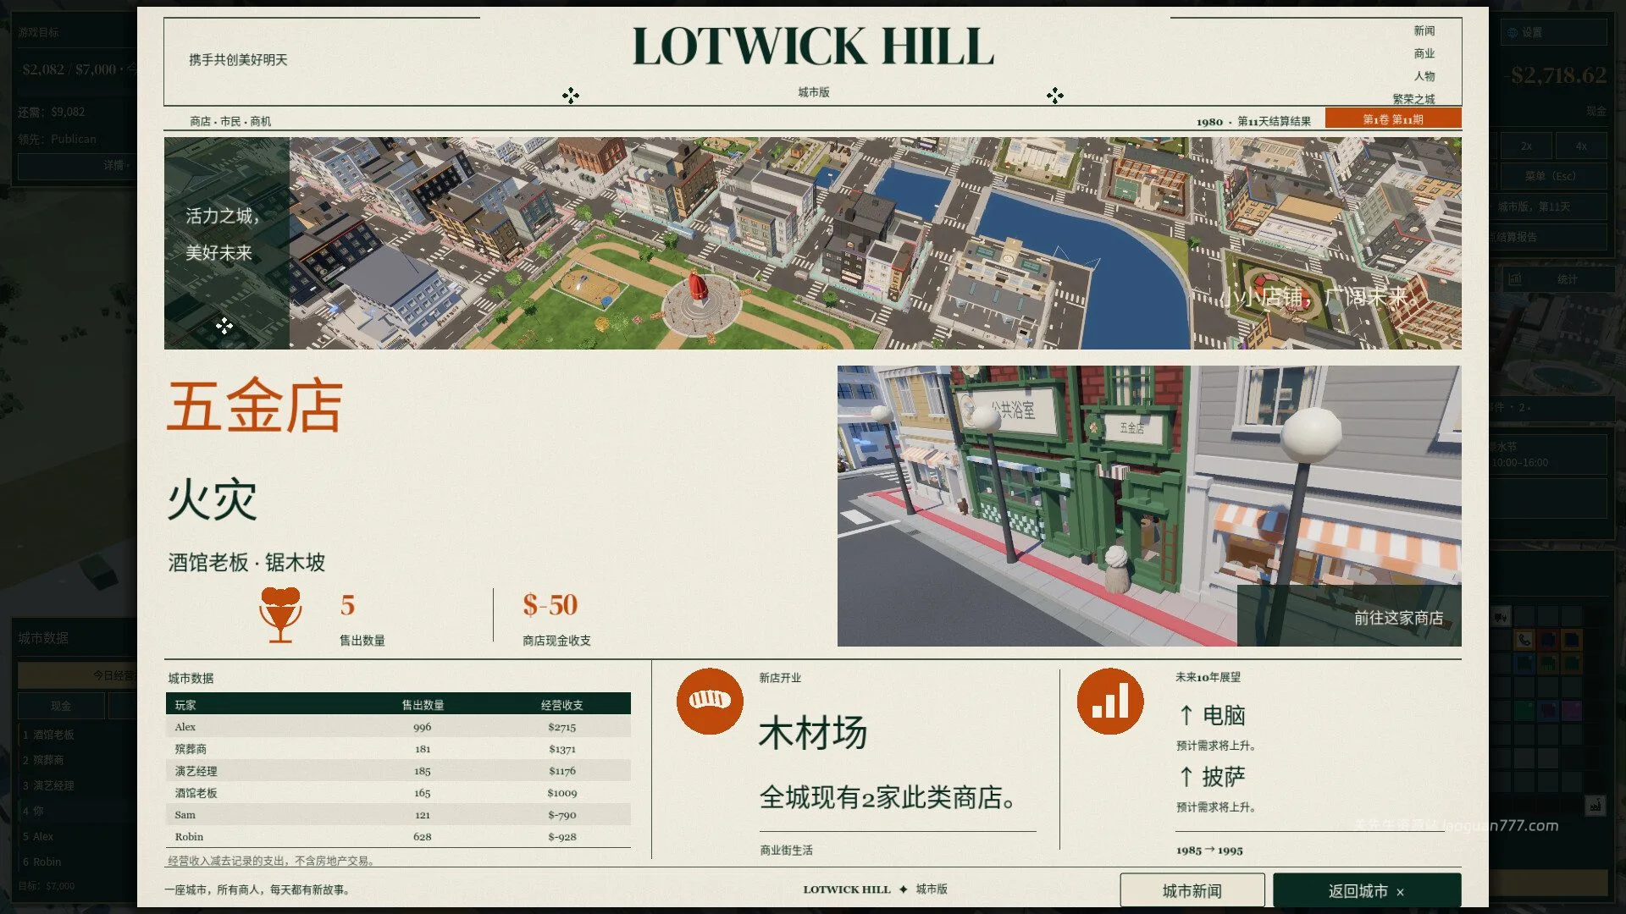Click the 商业街生活 footer label
The image size is (1626, 914).
click(x=786, y=851)
